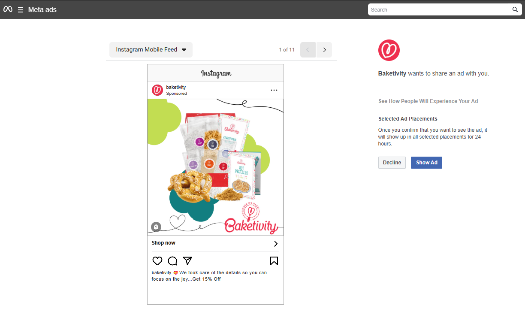
Task: Open Instagram Mobile Feed placement dropdown
Action: pos(151,50)
